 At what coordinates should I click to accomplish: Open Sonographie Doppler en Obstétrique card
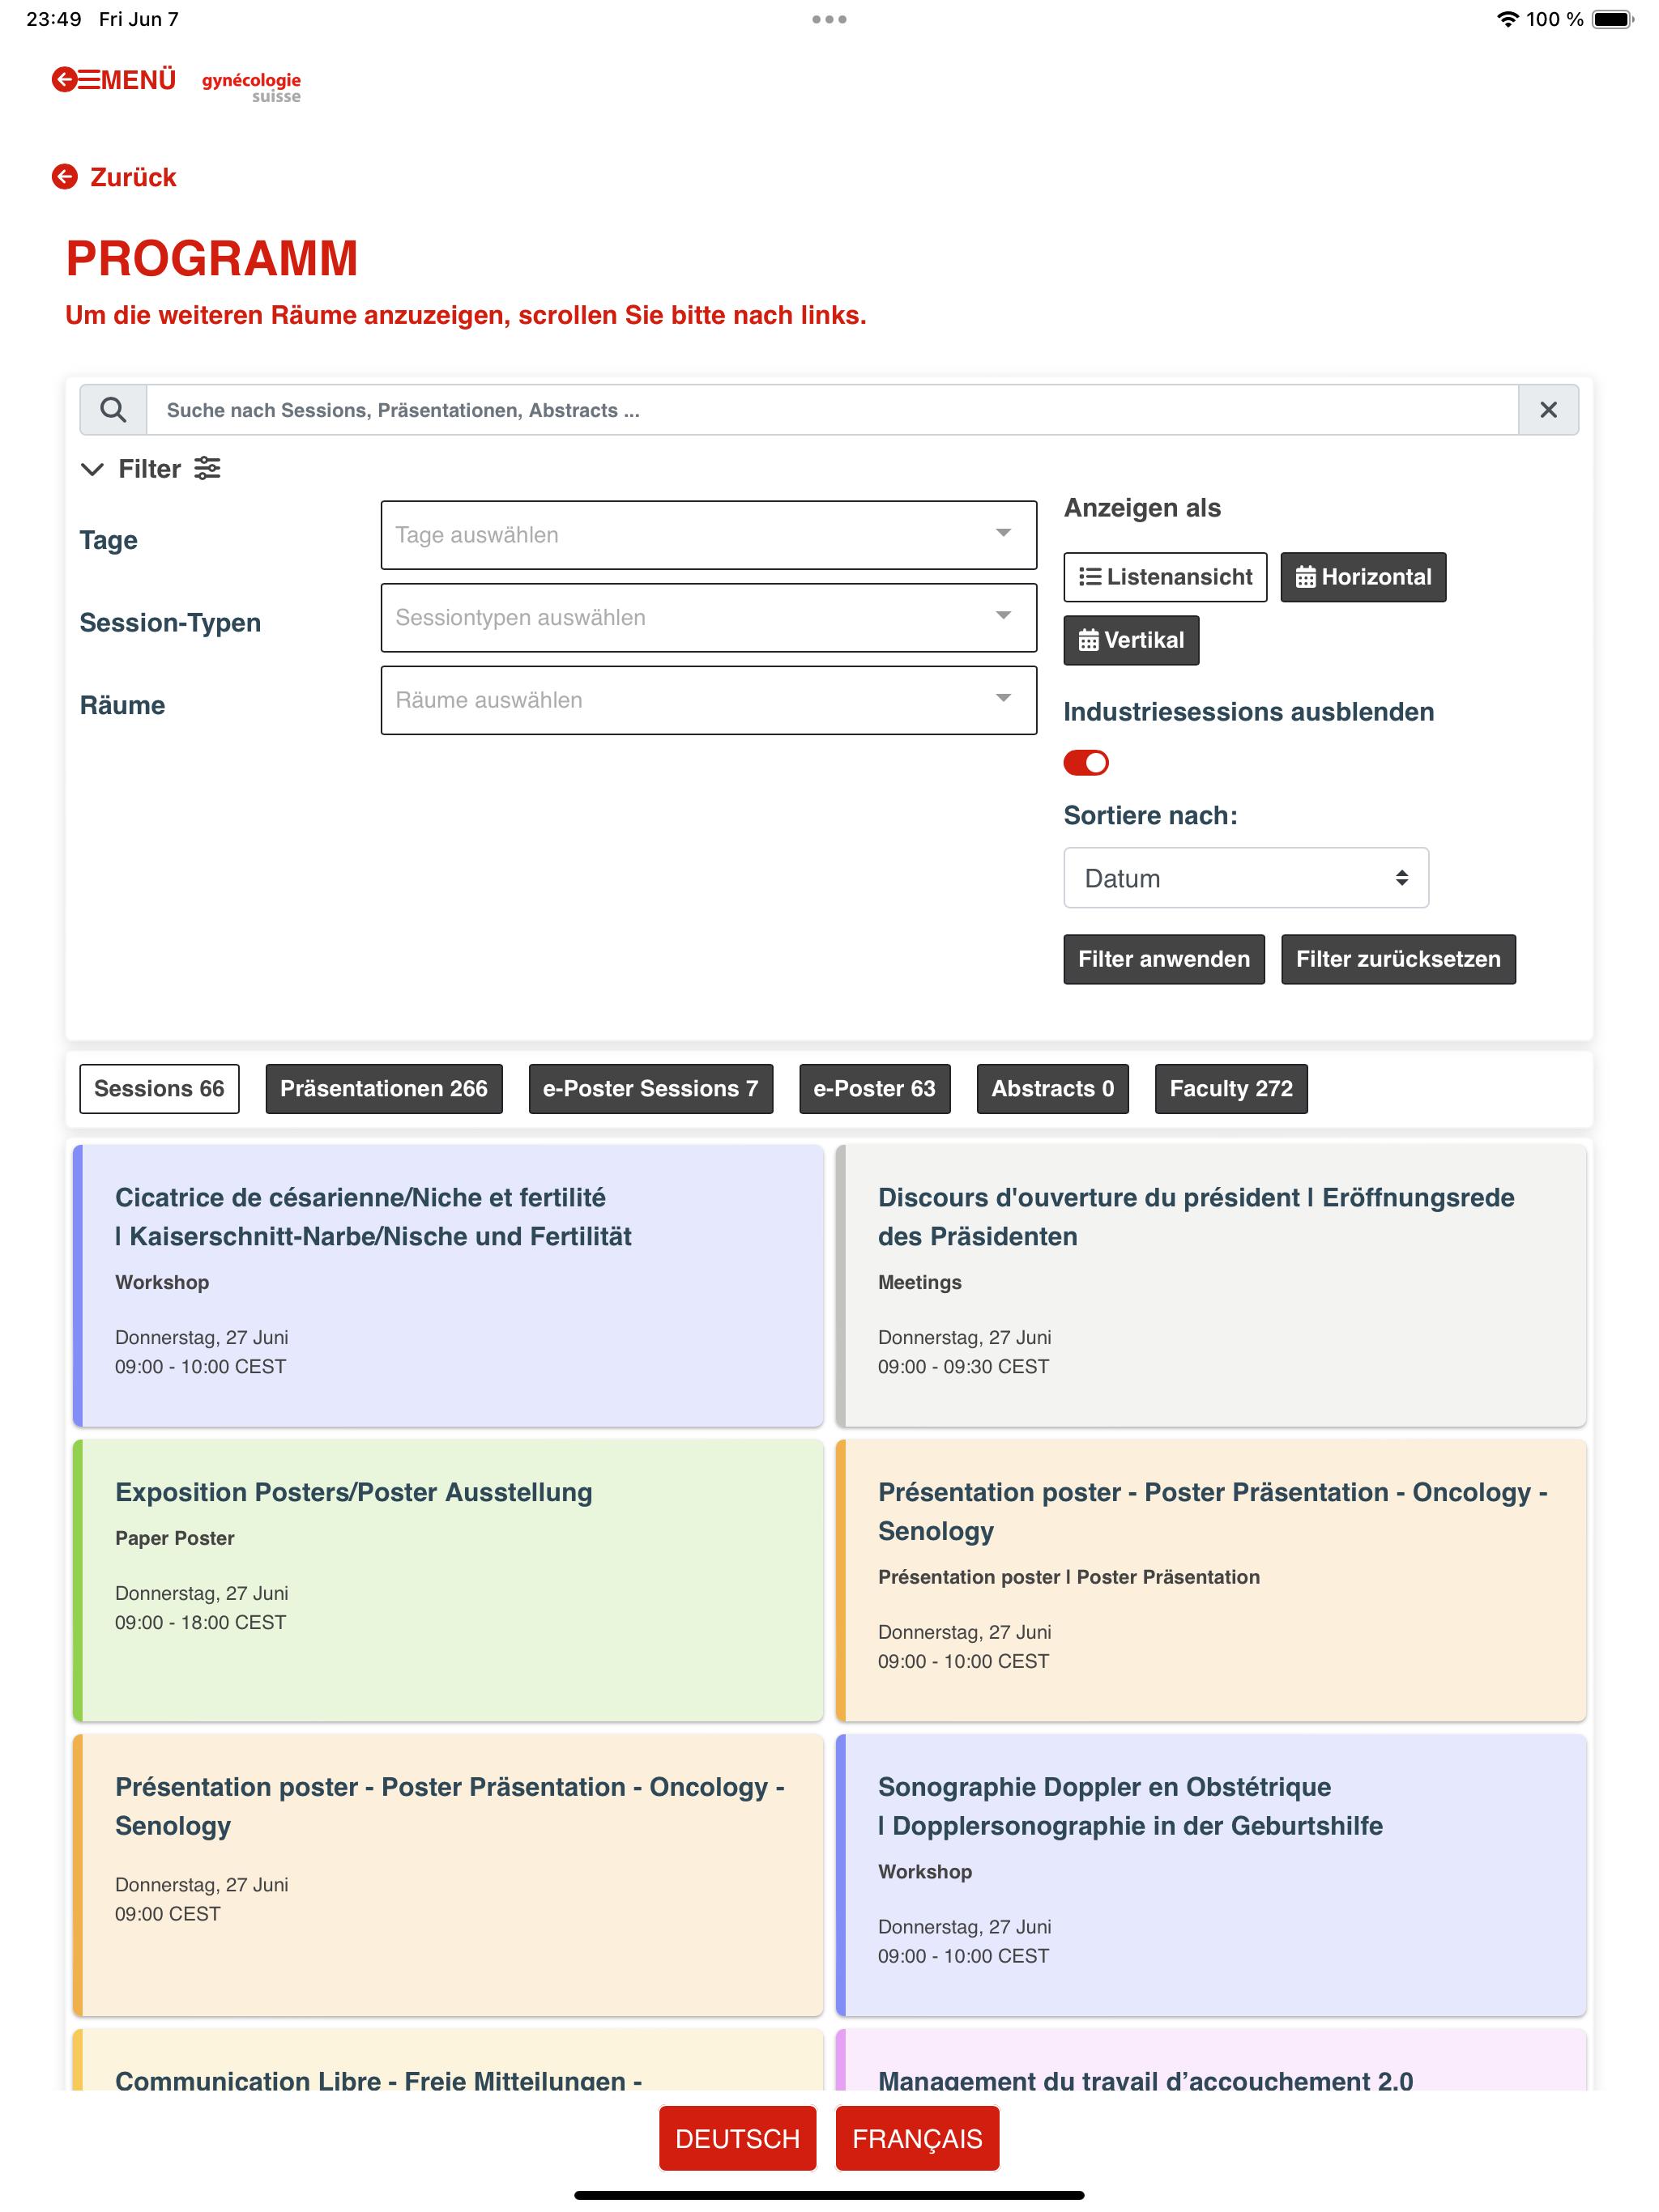click(x=1211, y=1875)
